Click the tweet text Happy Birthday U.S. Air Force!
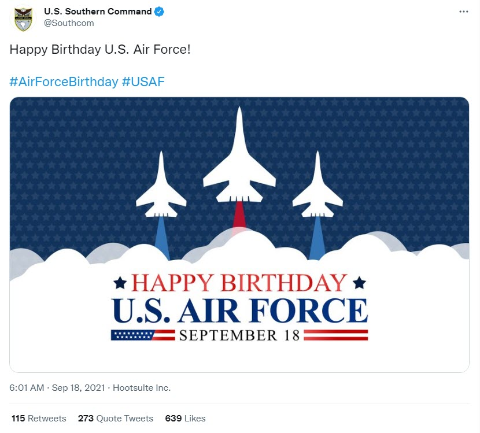 click(100, 50)
